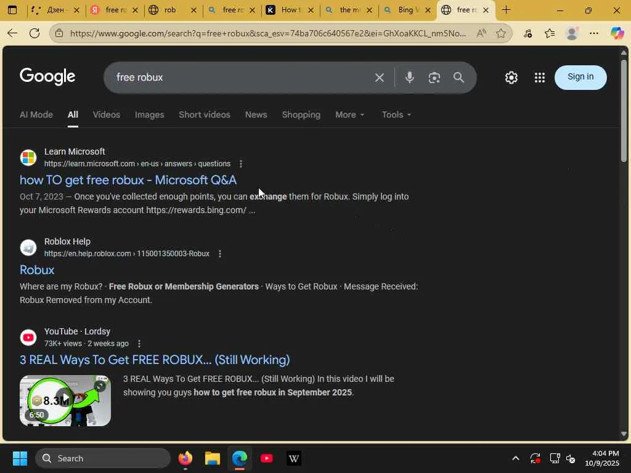Viewport: 631px width, 473px height.
Task: Open Firefox from the taskbar
Action: coord(185,458)
